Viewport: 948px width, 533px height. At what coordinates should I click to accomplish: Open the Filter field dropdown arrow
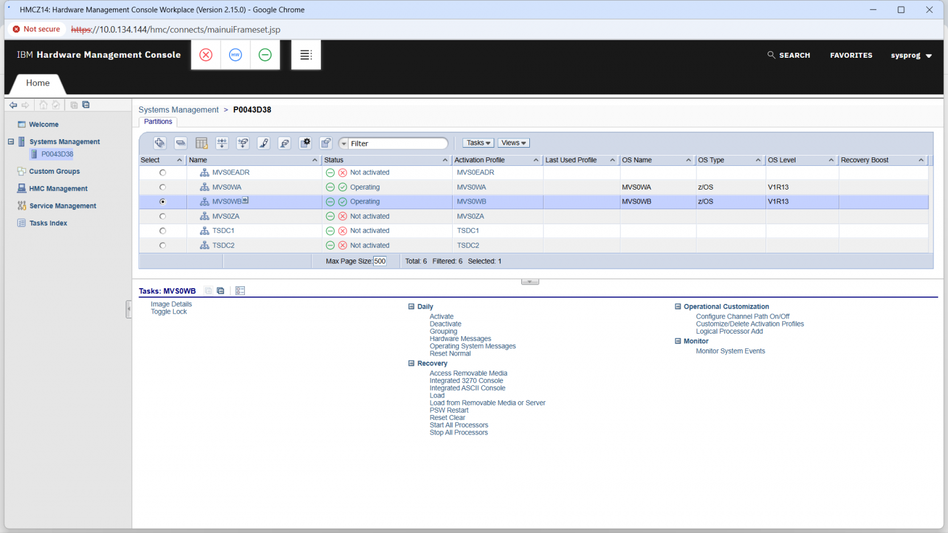click(344, 144)
